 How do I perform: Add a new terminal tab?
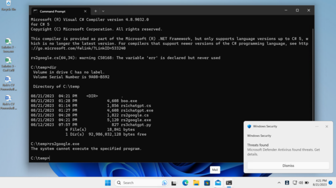point(96,11)
